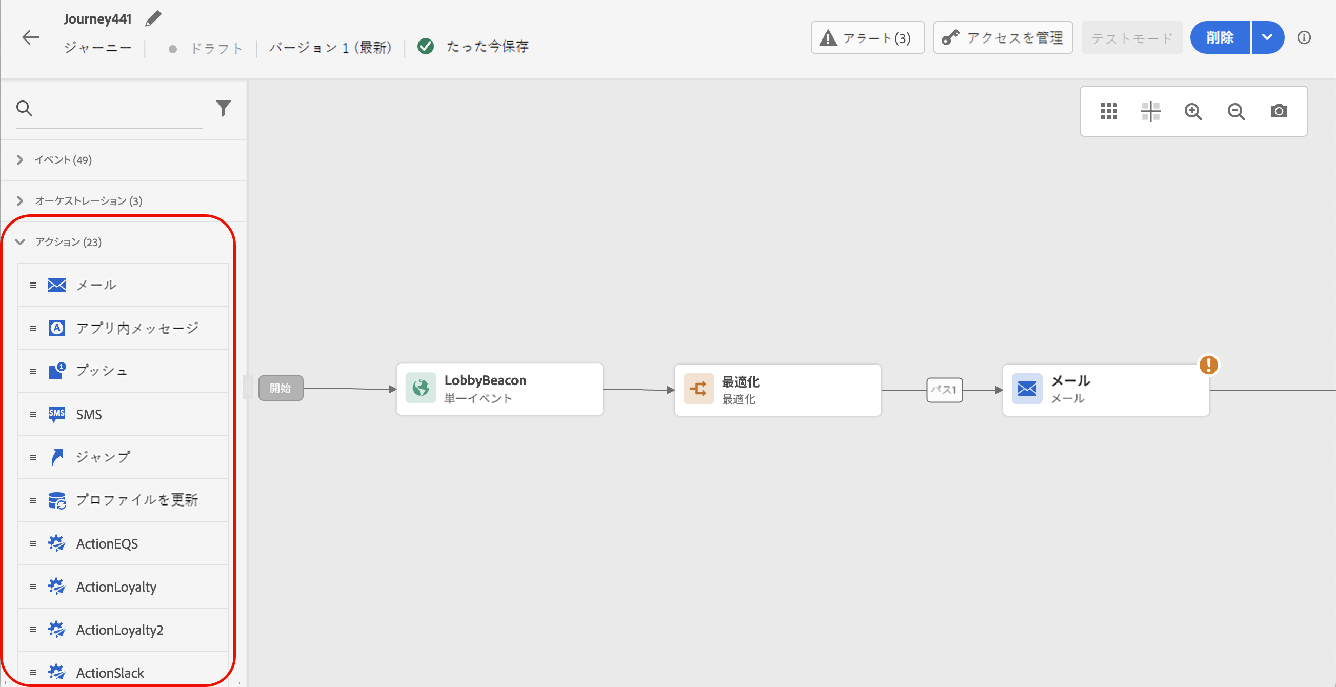Open dropdown arrow next to 削除 button
The height and width of the screenshot is (687, 1336).
point(1267,37)
